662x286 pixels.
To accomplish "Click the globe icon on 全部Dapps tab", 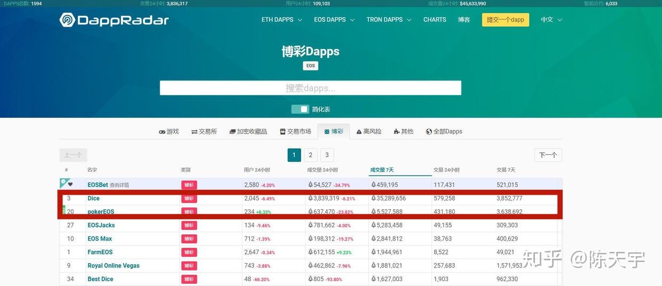I will (x=429, y=132).
